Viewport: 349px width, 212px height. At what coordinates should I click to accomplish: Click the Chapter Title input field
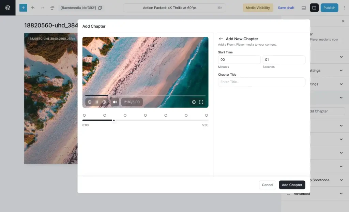[261, 82]
